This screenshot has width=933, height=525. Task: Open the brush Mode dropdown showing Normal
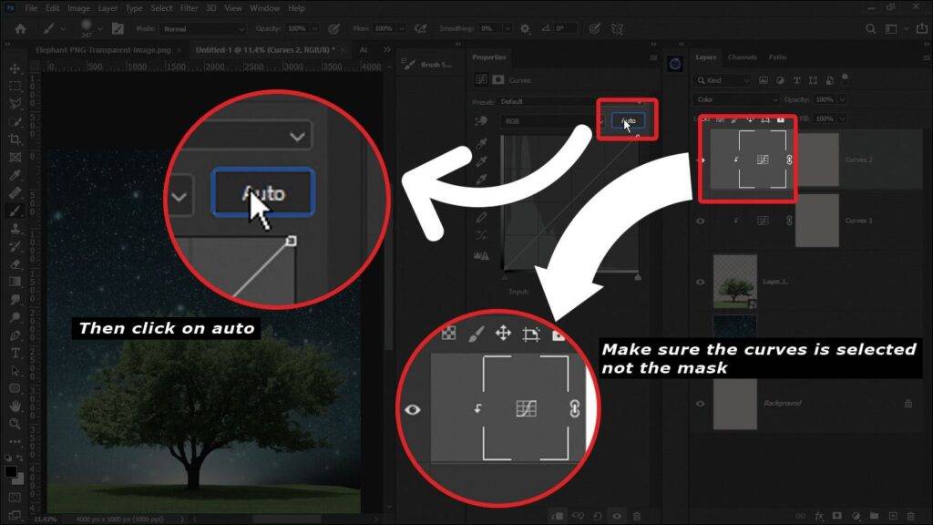[x=203, y=28]
